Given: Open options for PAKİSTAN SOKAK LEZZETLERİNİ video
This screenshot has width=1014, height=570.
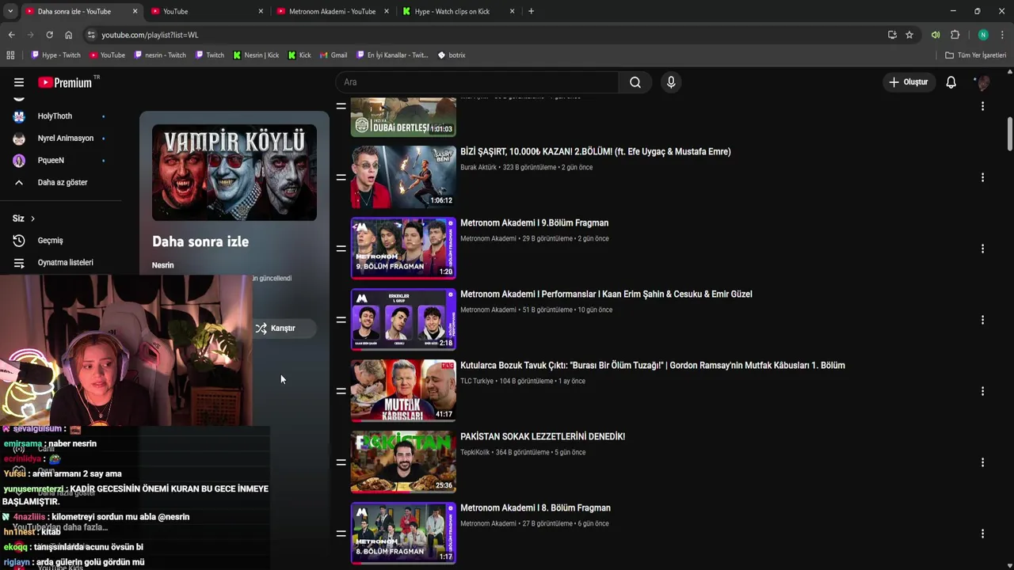Looking at the screenshot, I should (982, 462).
